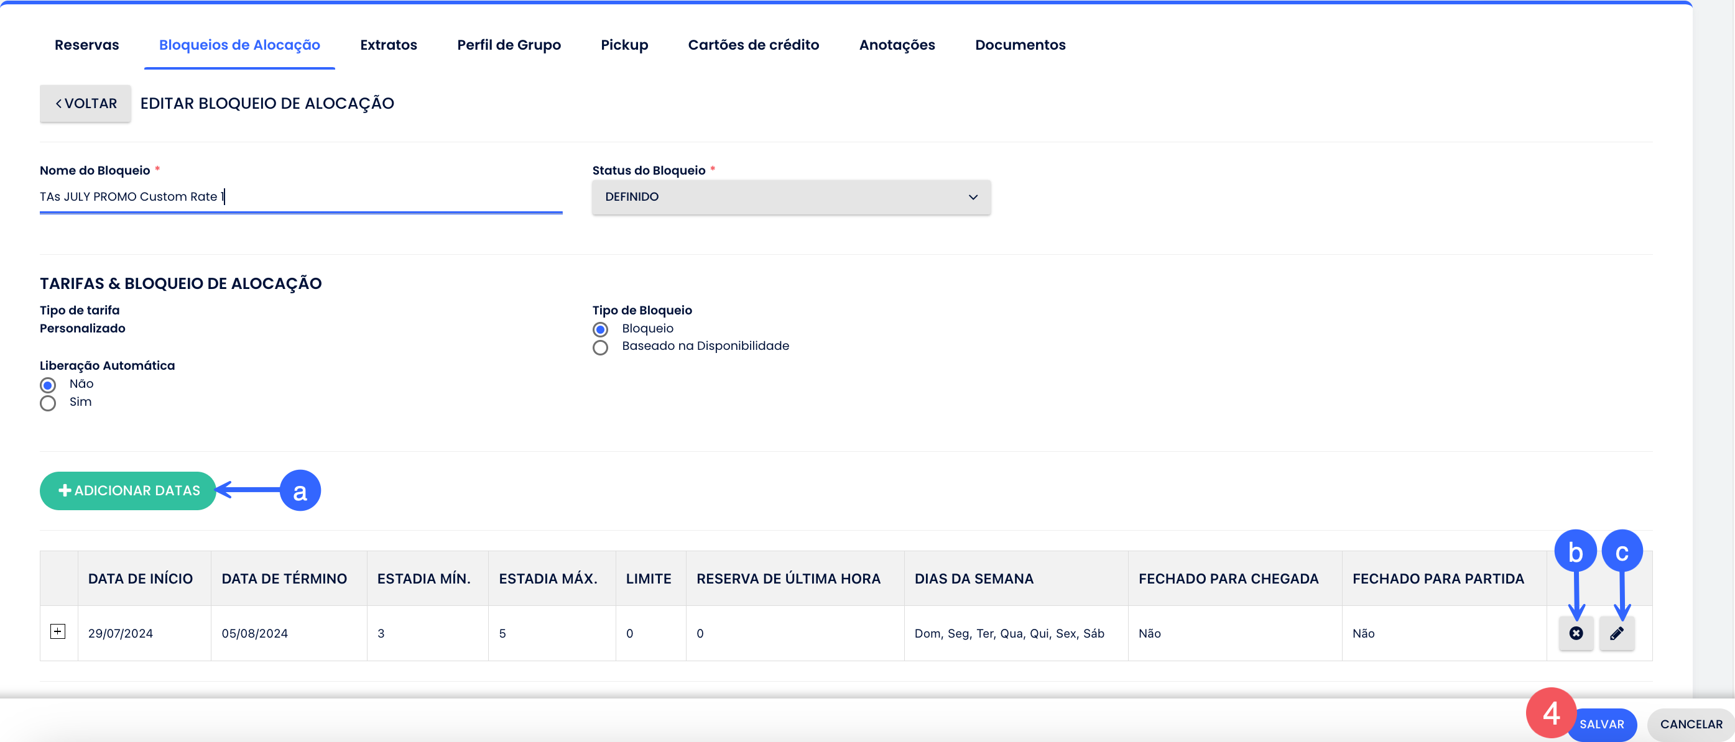Go to the Anotações tab
The width and height of the screenshot is (1735, 742).
click(x=897, y=45)
